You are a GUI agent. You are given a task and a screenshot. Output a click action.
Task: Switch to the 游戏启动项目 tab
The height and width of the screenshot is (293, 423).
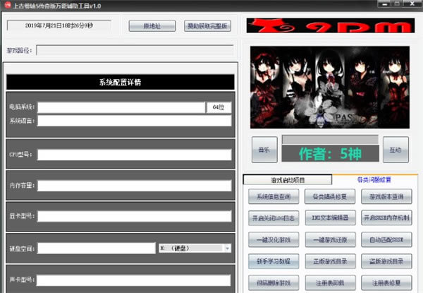(x=288, y=180)
